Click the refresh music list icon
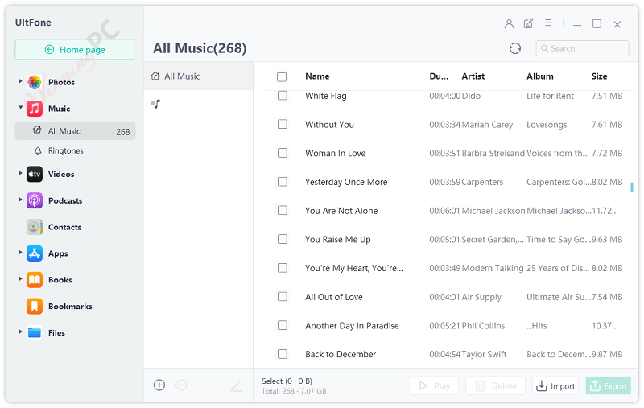 coord(515,48)
